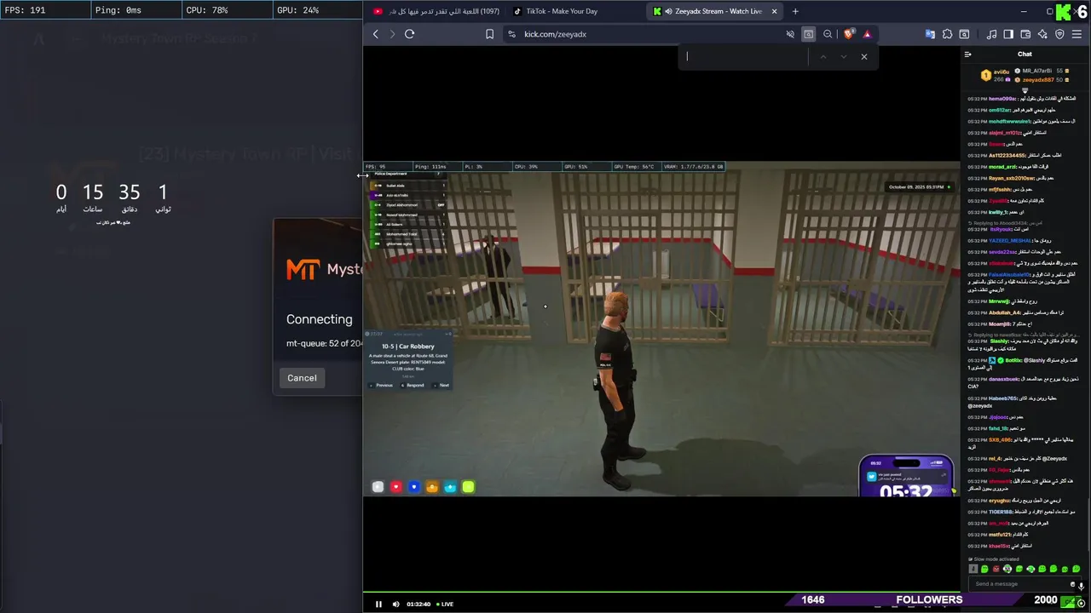Close the find-in-page bar
Viewport: 1091px width, 613px height.
pyautogui.click(x=864, y=57)
